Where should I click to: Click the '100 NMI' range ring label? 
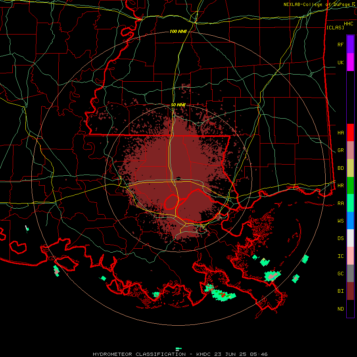coord(178,31)
